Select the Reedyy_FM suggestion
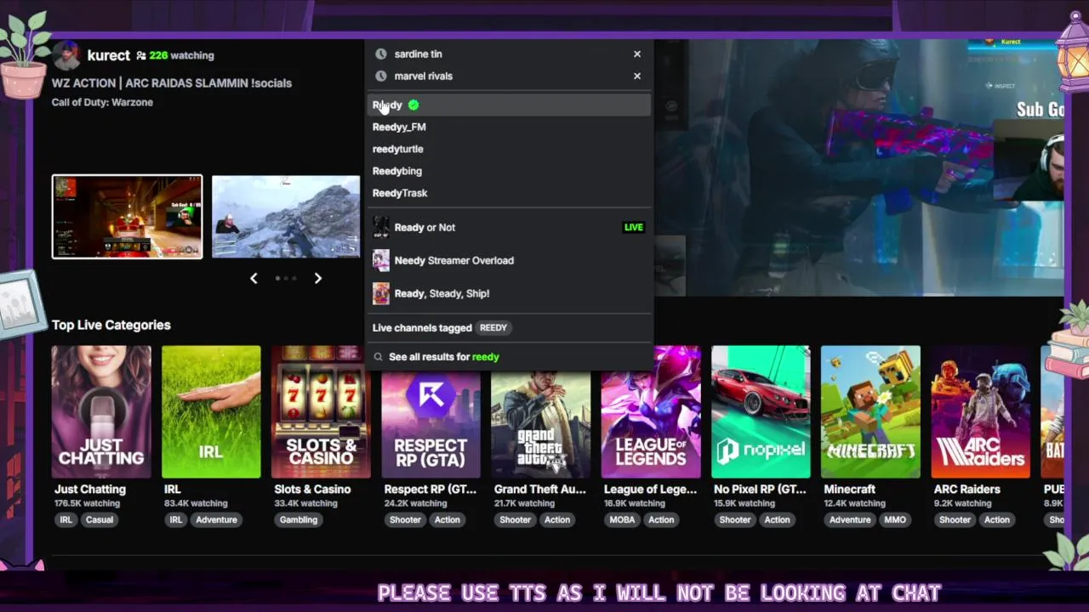The image size is (1089, 612). (x=509, y=127)
